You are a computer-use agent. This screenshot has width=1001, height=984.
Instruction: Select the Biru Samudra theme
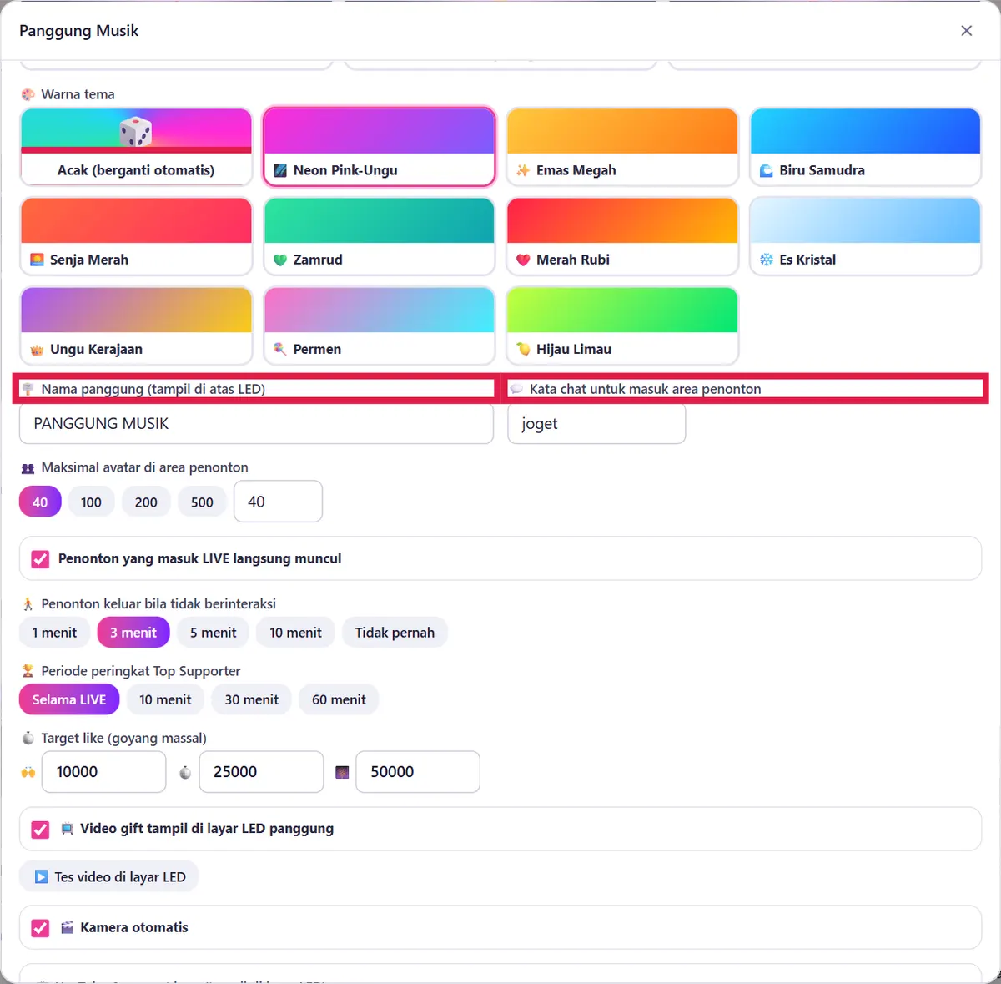pyautogui.click(x=866, y=147)
